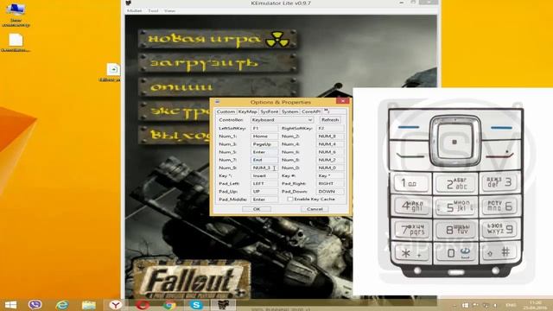The height and width of the screenshot is (311, 553).
Task: Switch to the SysFont tab
Action: pyautogui.click(x=270, y=111)
